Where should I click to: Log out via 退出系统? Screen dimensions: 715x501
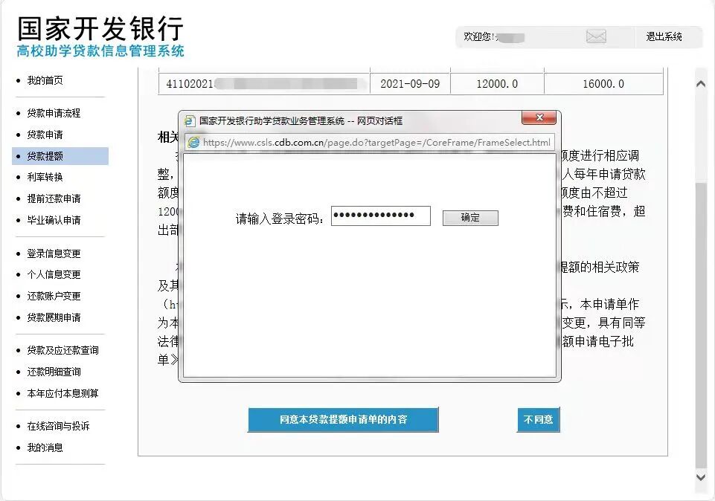pyautogui.click(x=664, y=36)
